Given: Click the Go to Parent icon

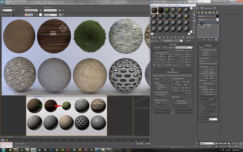Looking at the screenshot, I should coord(190,37).
